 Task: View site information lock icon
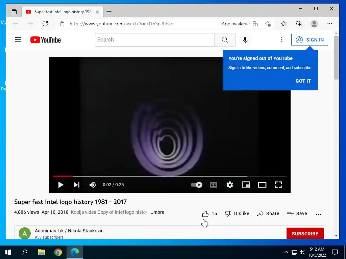[x=62, y=24]
